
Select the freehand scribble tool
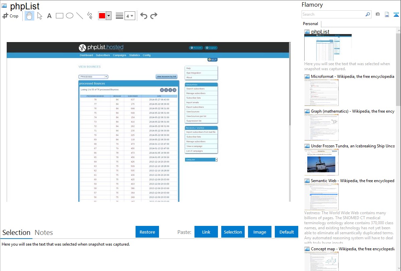89,16
